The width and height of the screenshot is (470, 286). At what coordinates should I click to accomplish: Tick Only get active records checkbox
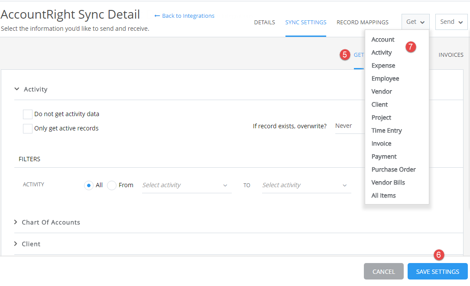click(x=28, y=129)
